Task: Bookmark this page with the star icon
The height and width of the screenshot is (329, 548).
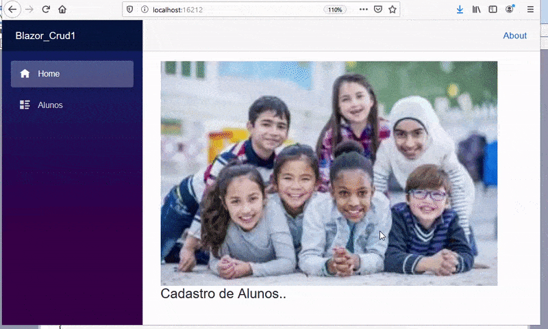Action: pyautogui.click(x=393, y=10)
